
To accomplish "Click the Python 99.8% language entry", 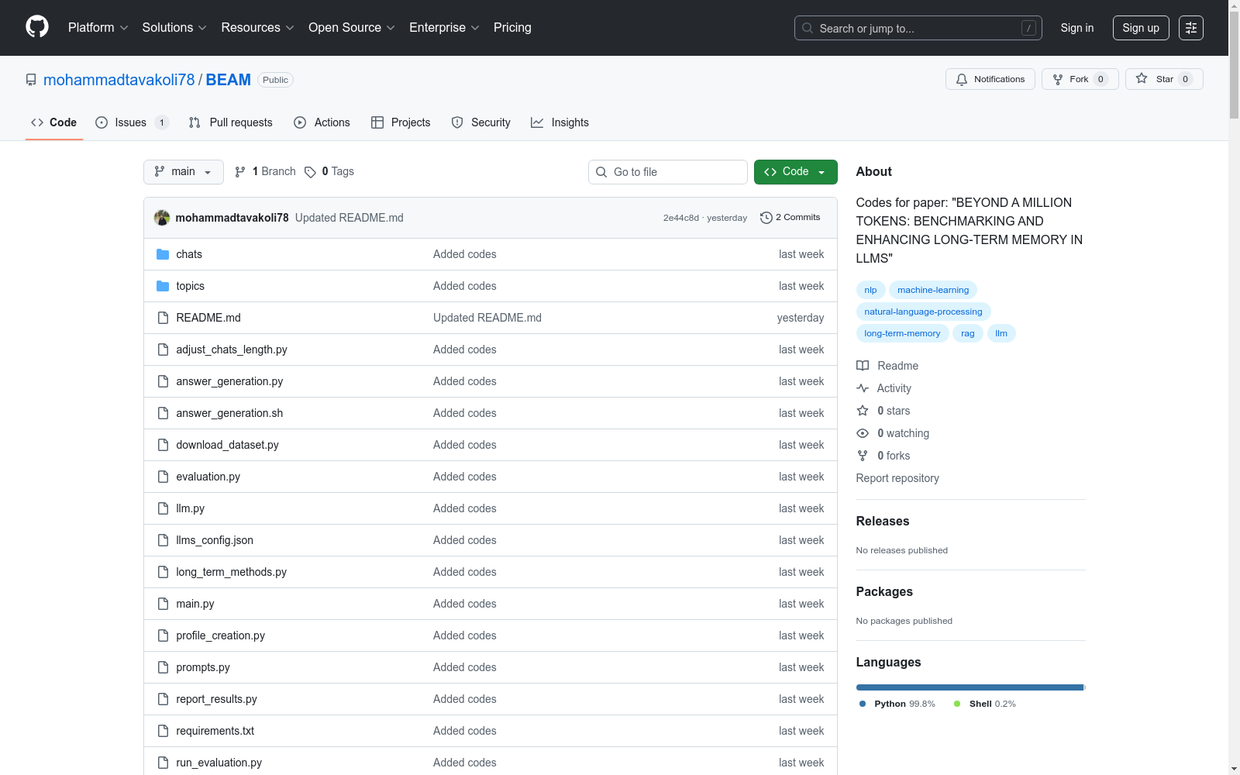I will [897, 704].
